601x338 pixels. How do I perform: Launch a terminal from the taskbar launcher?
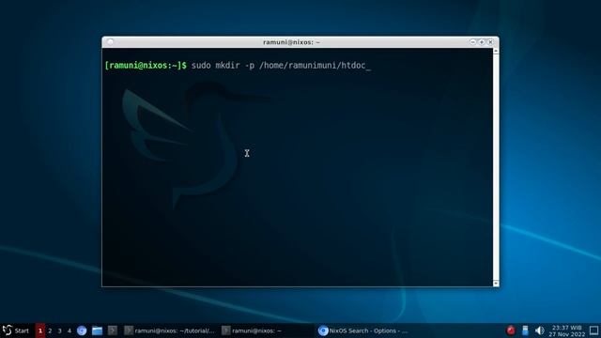coord(113,330)
